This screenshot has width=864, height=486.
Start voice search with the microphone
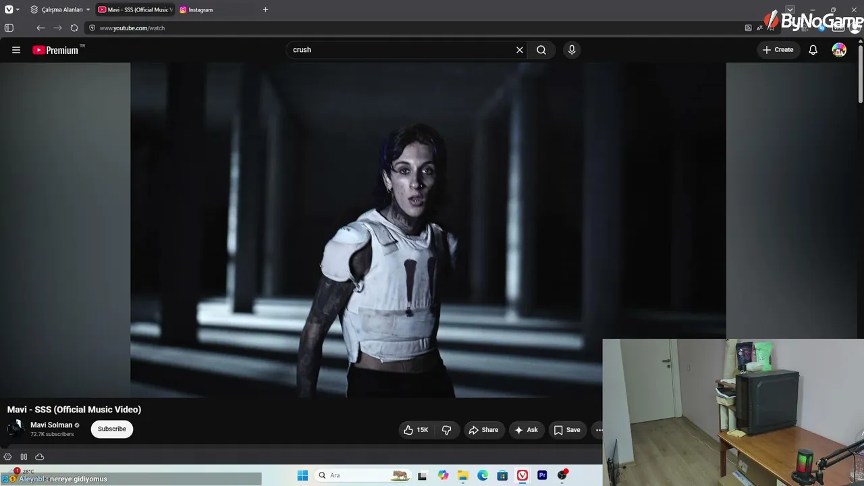pyautogui.click(x=572, y=50)
